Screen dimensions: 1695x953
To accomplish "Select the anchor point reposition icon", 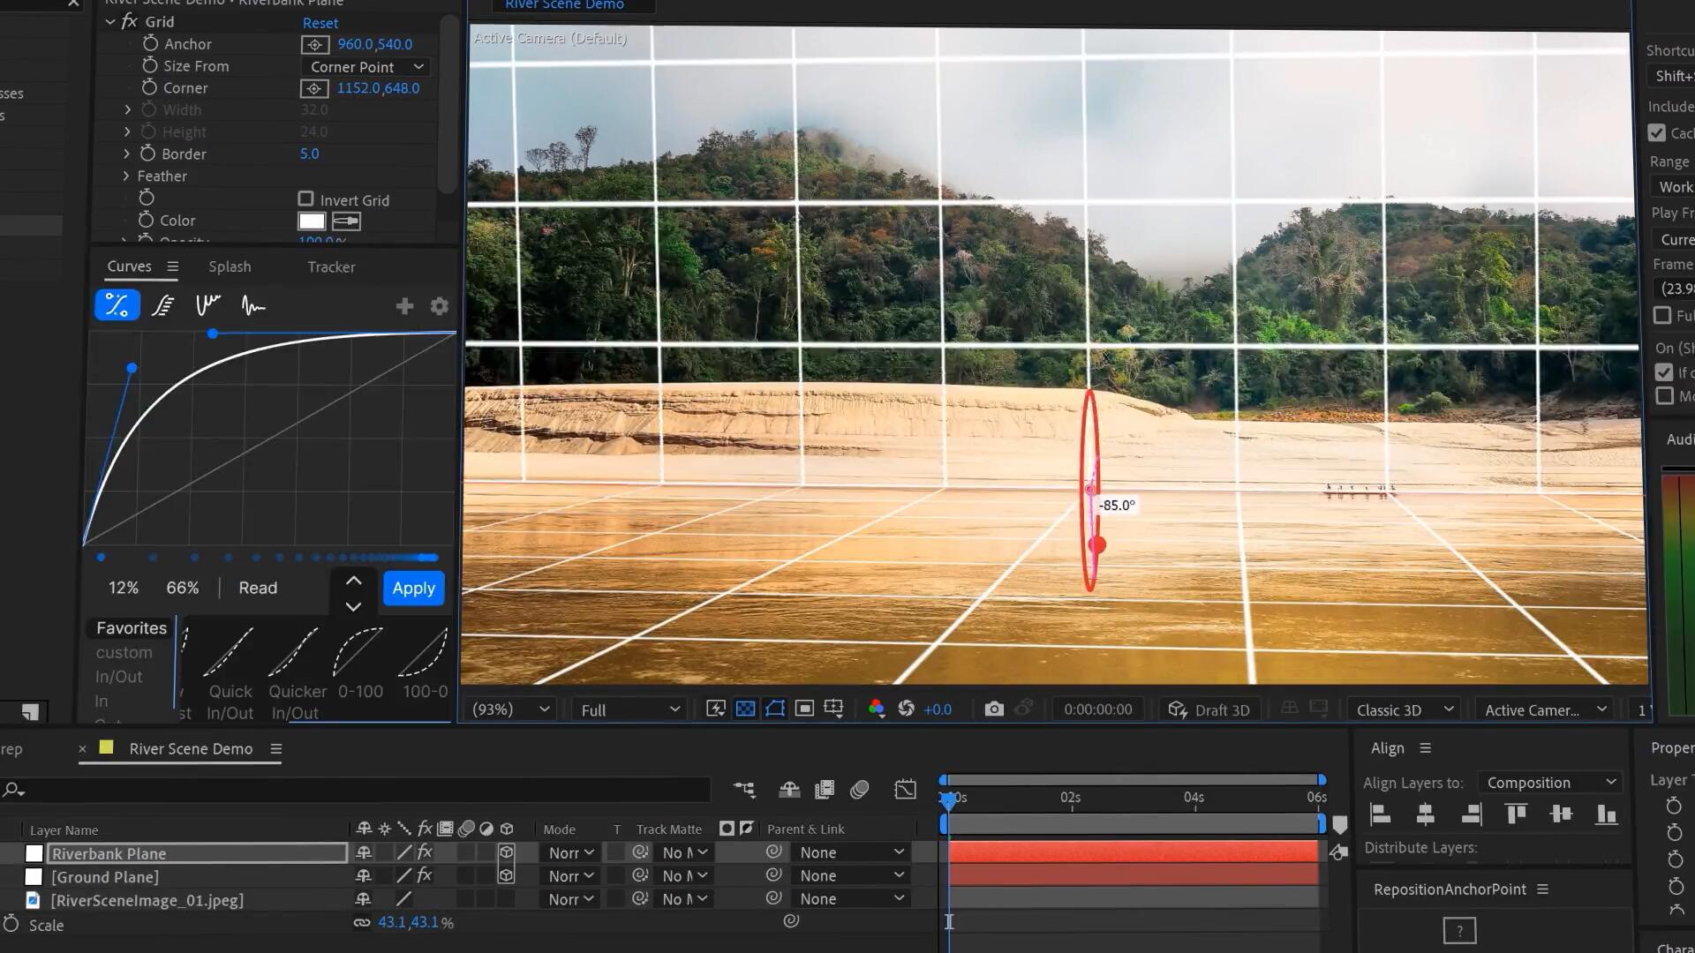I will [x=1458, y=931].
